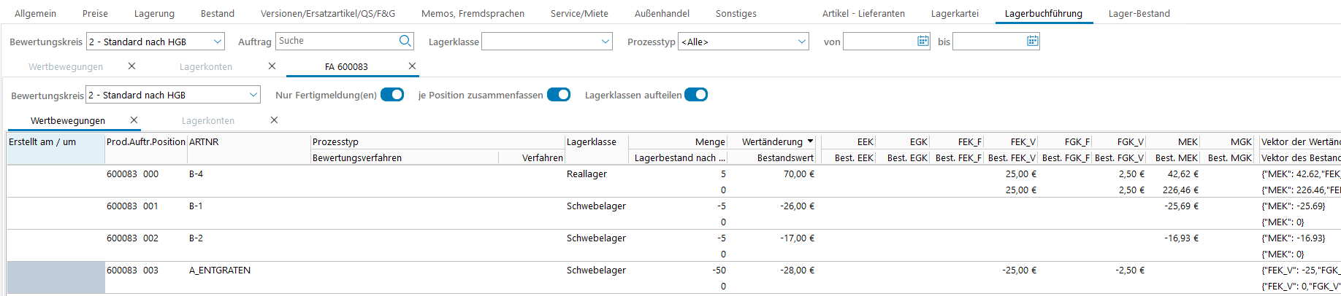Expand the Prozesstyp dropdown
Image resolution: width=1341 pixels, height=296 pixels.
[x=802, y=42]
